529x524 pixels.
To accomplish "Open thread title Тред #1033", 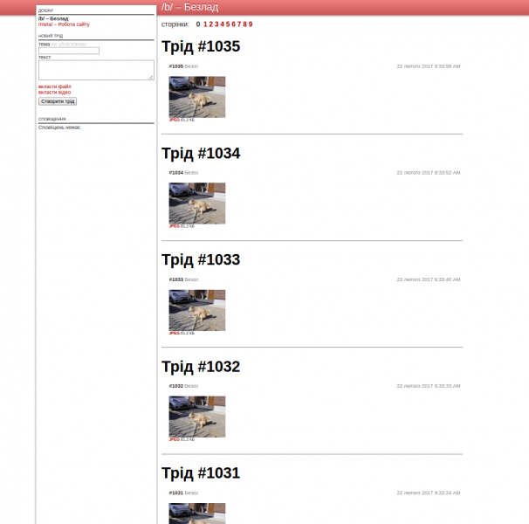I will [x=201, y=259].
